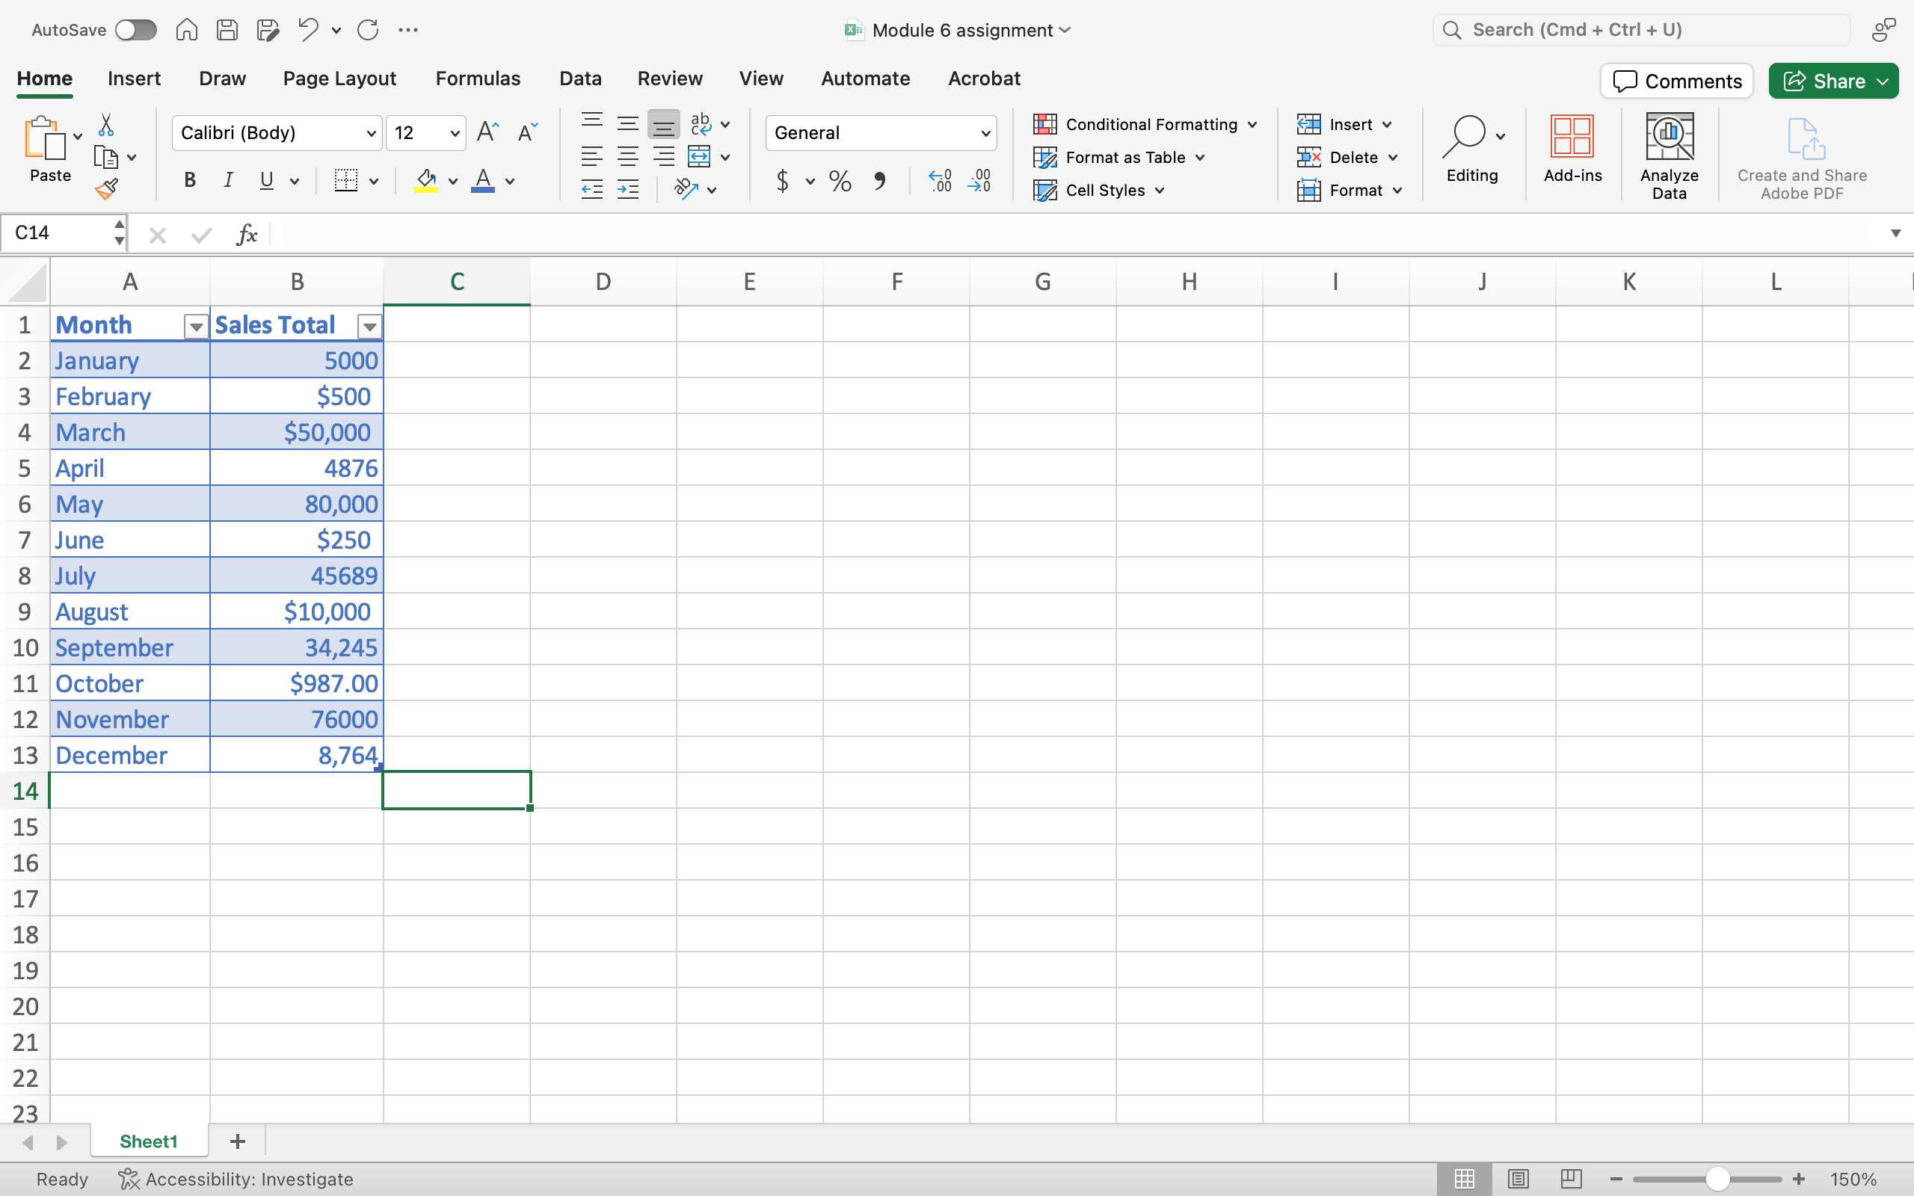1914x1196 pixels.
Task: Click the Format cells button
Action: pos(1350,191)
